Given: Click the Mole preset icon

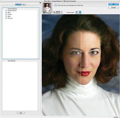Looking at the screenshot, I should [6, 13].
